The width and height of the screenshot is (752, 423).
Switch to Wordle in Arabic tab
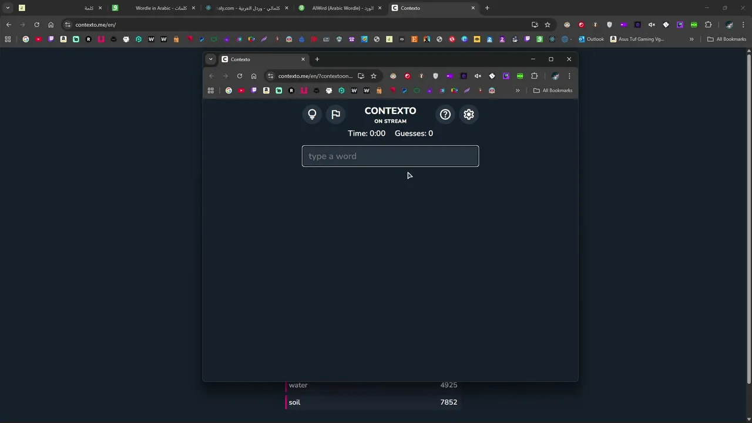coord(154,8)
